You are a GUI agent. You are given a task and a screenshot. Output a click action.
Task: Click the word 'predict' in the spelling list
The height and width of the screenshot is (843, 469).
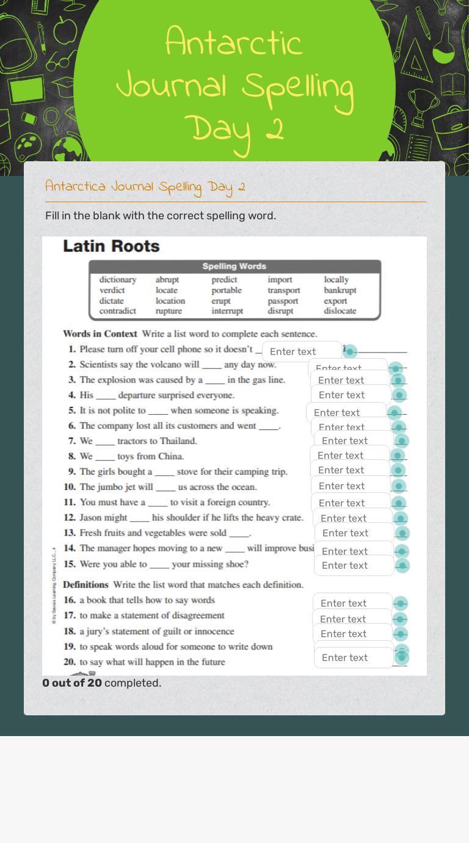click(x=224, y=280)
